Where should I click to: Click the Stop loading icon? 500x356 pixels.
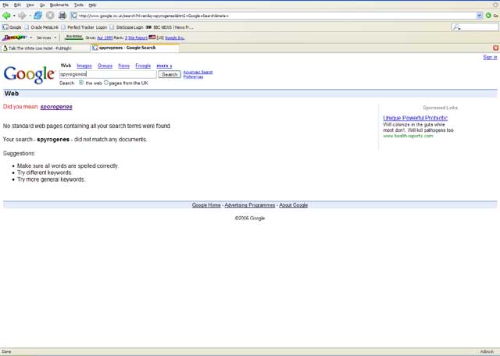(x=50, y=16)
